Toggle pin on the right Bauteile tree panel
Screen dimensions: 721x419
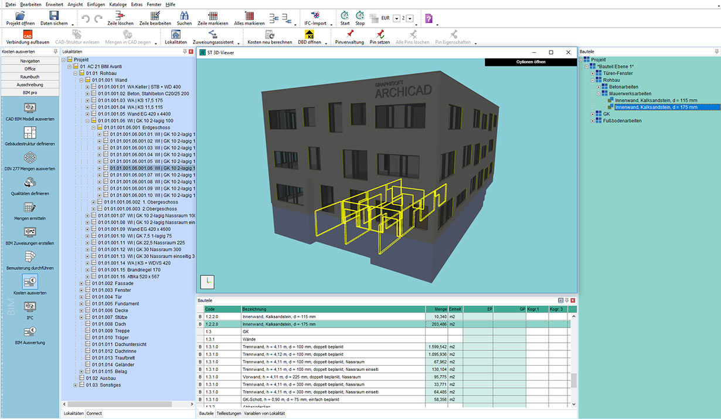point(717,52)
